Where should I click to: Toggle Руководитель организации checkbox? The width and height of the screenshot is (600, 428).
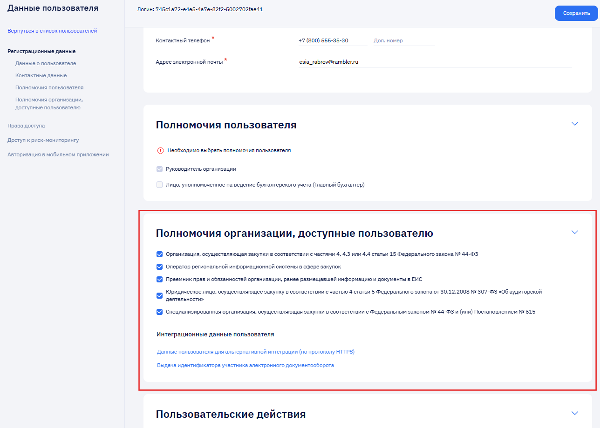(x=160, y=169)
